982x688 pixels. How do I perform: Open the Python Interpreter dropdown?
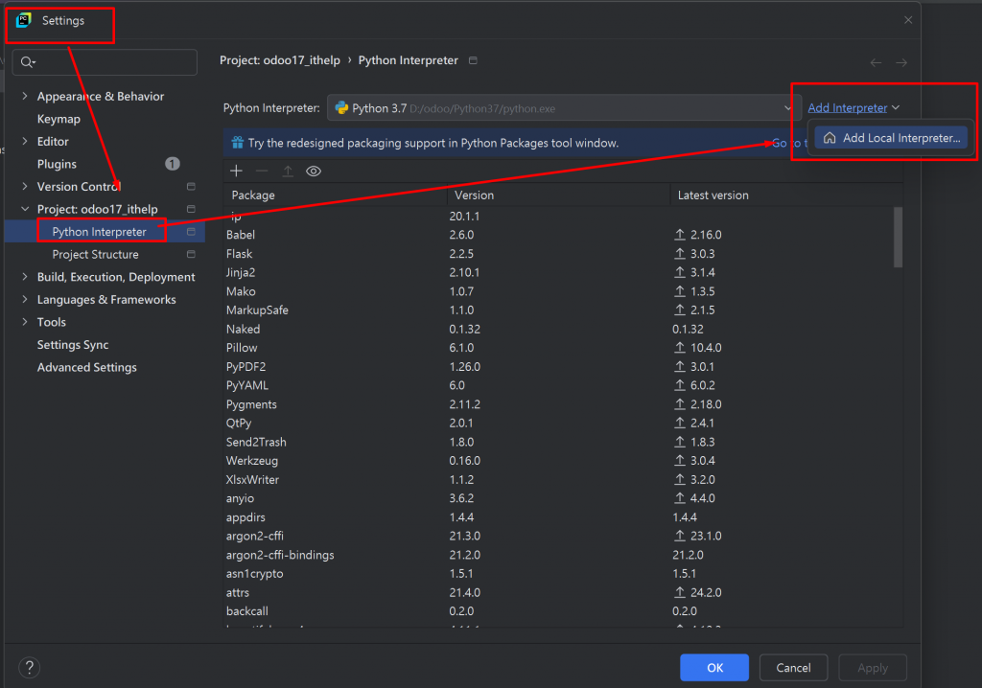(x=564, y=107)
